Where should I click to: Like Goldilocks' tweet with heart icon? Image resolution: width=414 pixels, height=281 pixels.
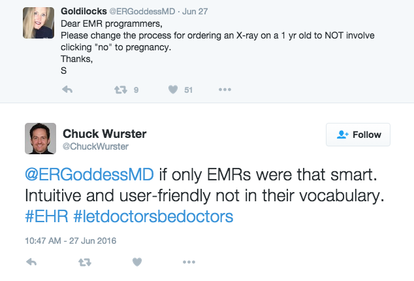pos(172,90)
